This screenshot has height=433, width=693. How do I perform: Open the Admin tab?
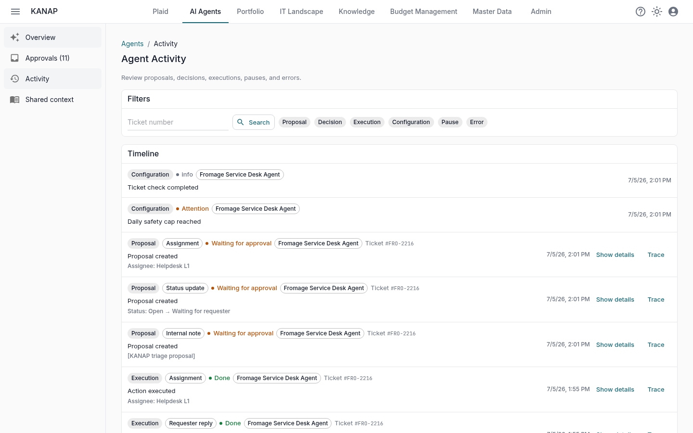click(541, 12)
